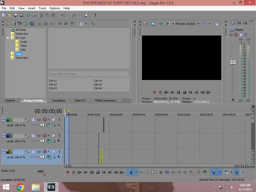
Task: Open the File menu
Action: pos(4,8)
